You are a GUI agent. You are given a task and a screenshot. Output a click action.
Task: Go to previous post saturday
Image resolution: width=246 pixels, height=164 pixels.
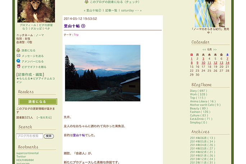click(130, 10)
